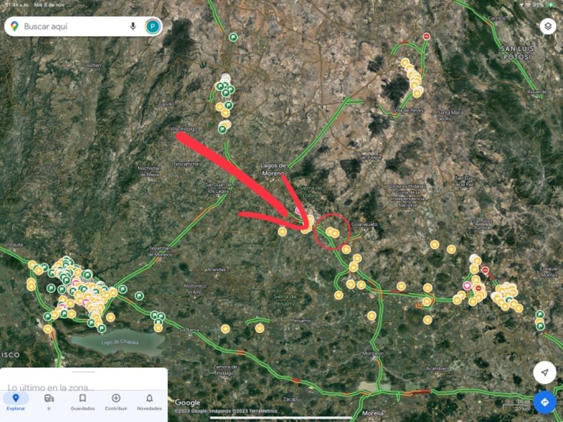Tap the star pin north of Moroleón

pyautogui.click(x=371, y=315)
